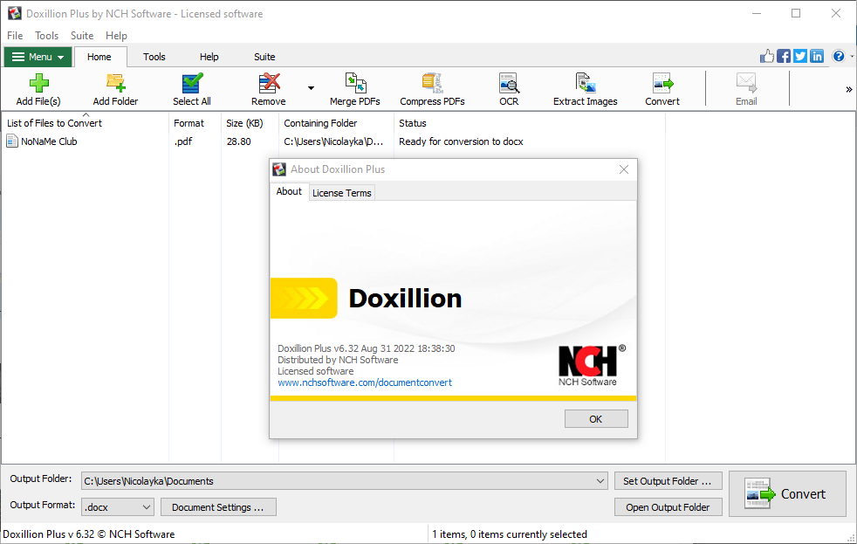Viewport: 857px width, 544px height.
Task: Click the Open Output Folder button
Action: pyautogui.click(x=668, y=507)
